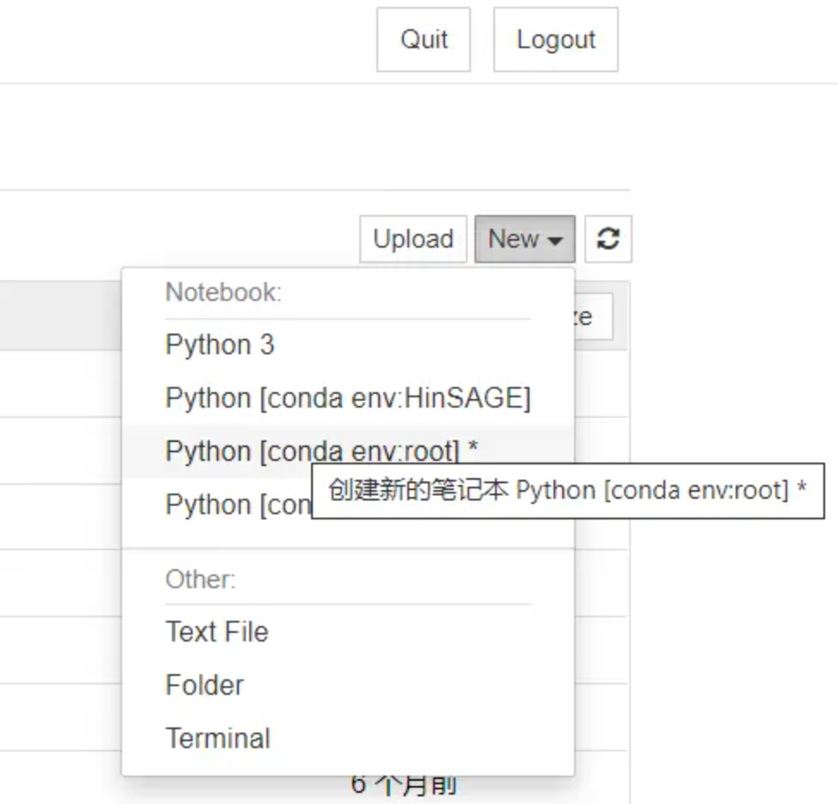Select Python [conda env:HinSAGE] kernel
The image size is (838, 804).
click(x=347, y=398)
